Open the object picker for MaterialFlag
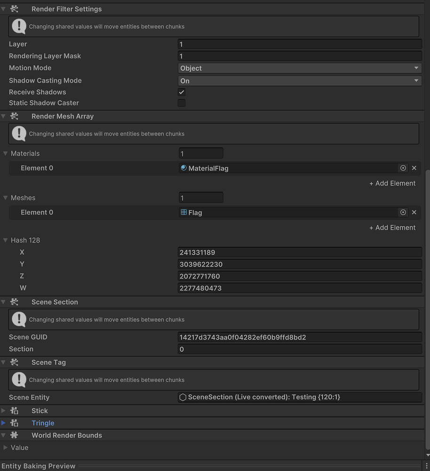The height and width of the screenshot is (471, 430). point(403,168)
